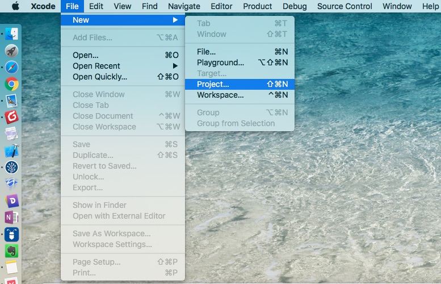Open Preview app icon in dock

11,101
